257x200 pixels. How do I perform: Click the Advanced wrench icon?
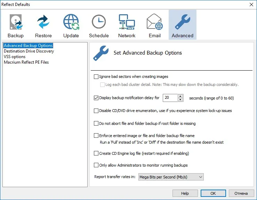click(183, 22)
